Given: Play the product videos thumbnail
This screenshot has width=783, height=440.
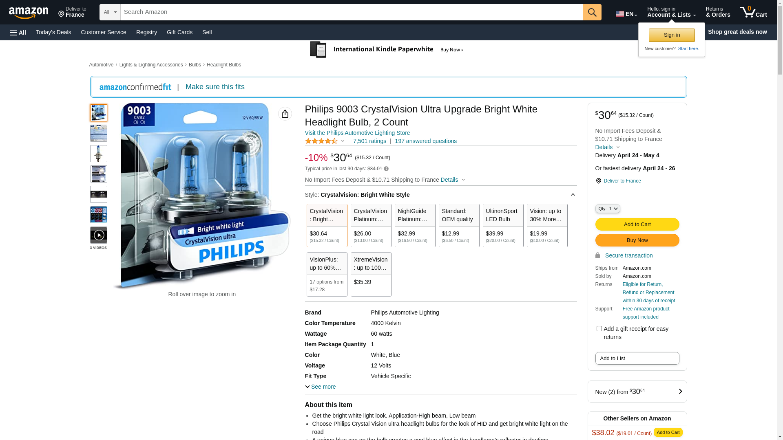Looking at the screenshot, I should (x=99, y=235).
